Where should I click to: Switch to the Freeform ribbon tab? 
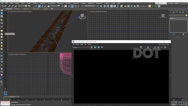tap(17, 9)
